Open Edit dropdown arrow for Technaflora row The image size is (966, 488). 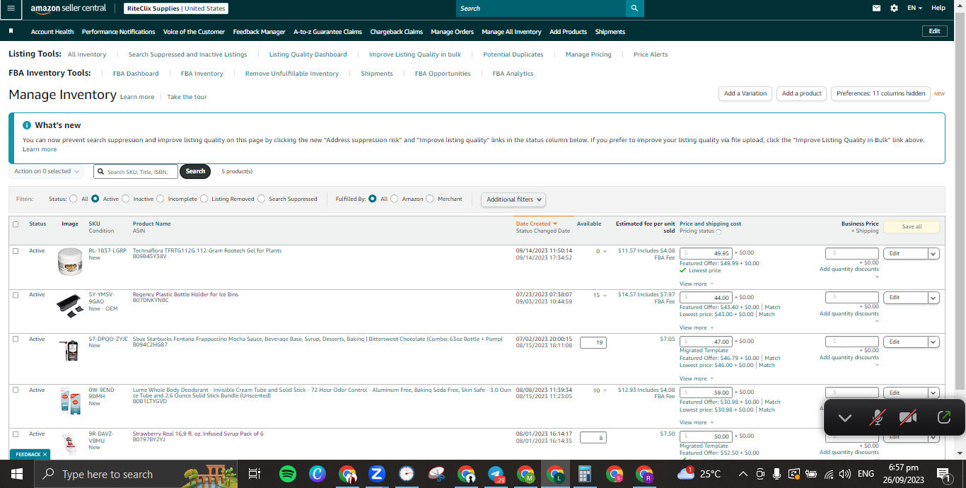(x=933, y=253)
